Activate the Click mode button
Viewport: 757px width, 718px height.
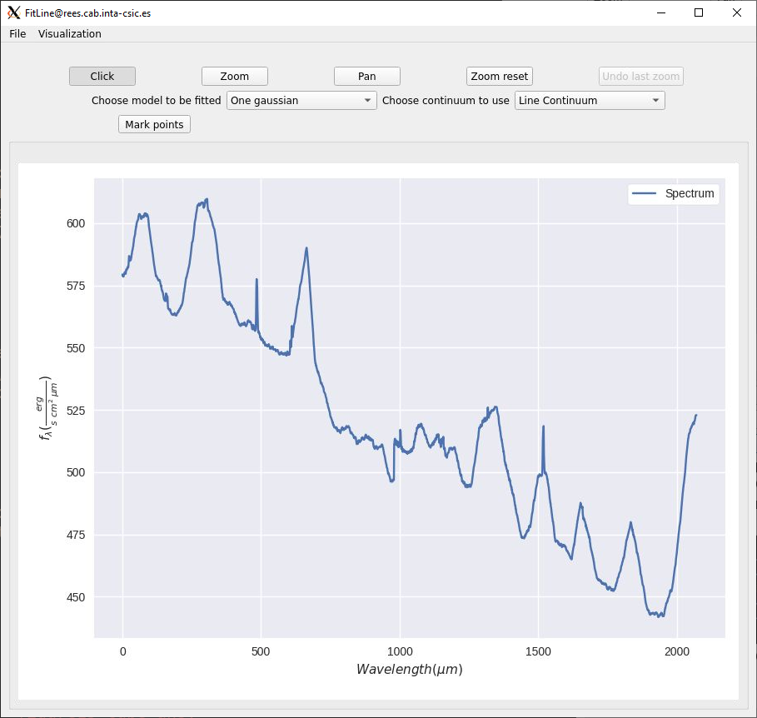[102, 77]
